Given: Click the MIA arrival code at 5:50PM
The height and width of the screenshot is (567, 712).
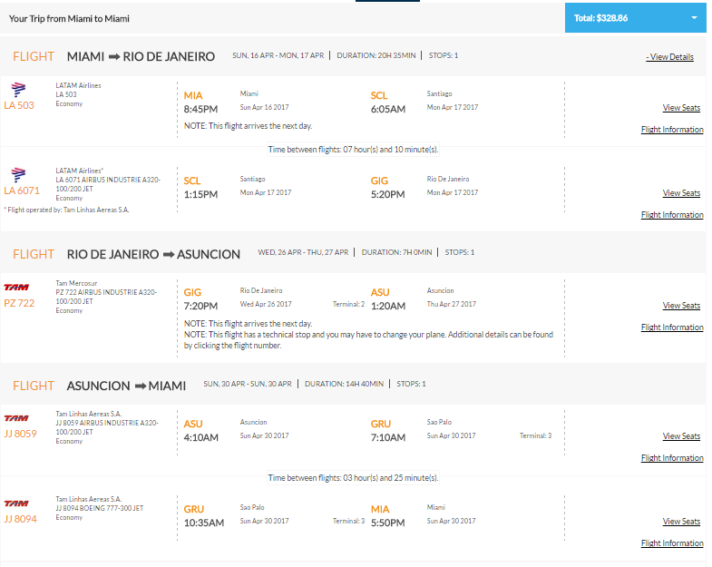Looking at the screenshot, I should coord(380,510).
